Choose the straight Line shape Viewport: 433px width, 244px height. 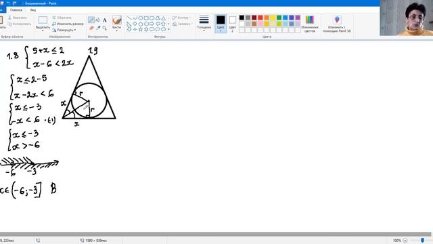pyautogui.click(x=129, y=18)
